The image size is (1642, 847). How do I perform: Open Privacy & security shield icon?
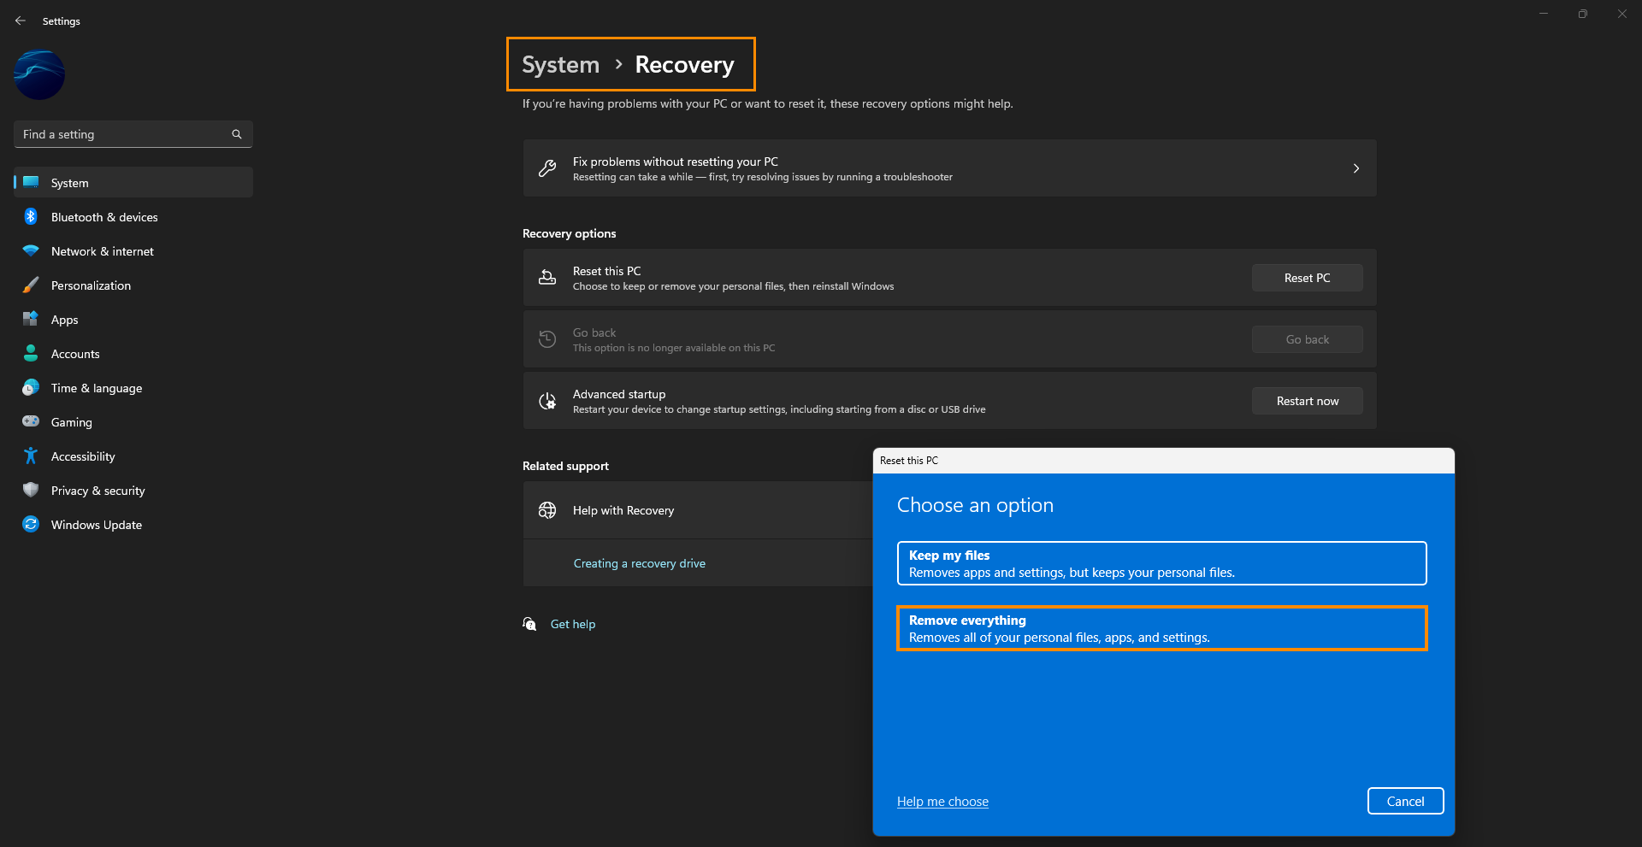(x=31, y=490)
